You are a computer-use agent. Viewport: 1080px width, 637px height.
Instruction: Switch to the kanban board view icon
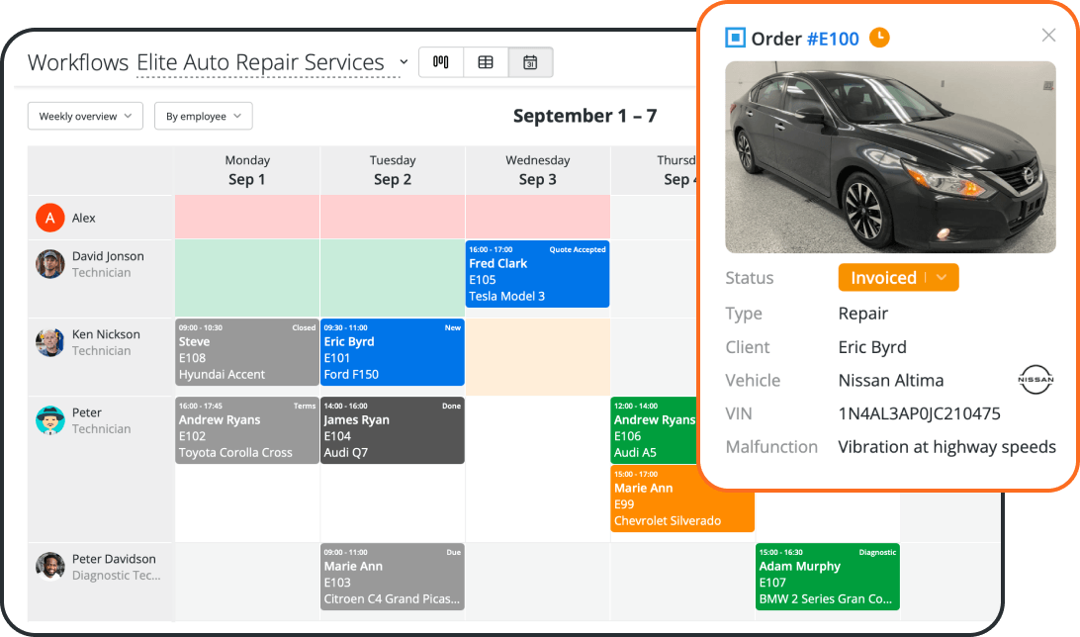[441, 62]
